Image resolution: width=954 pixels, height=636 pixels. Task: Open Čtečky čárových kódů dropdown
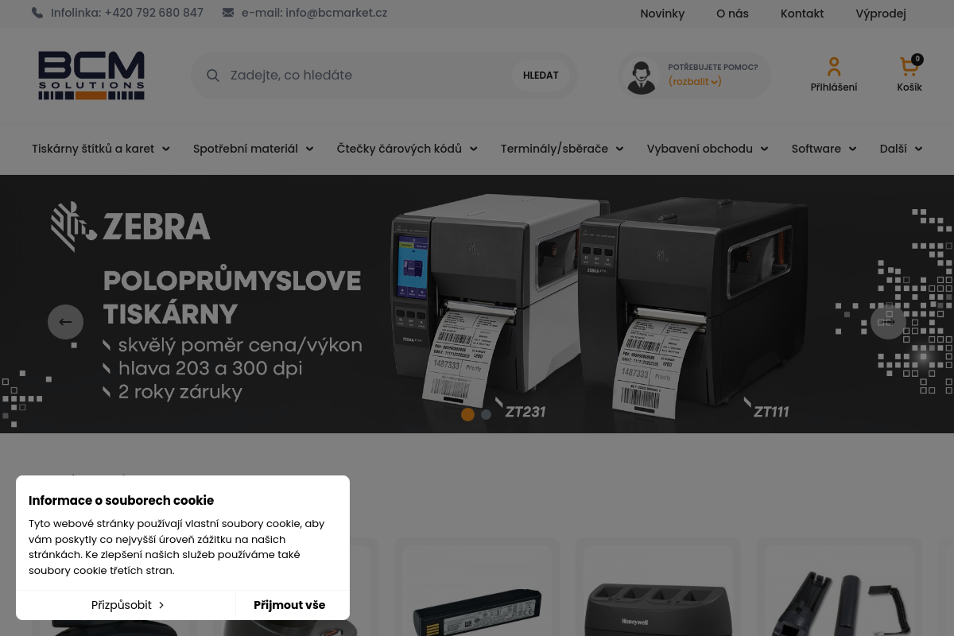tap(406, 149)
